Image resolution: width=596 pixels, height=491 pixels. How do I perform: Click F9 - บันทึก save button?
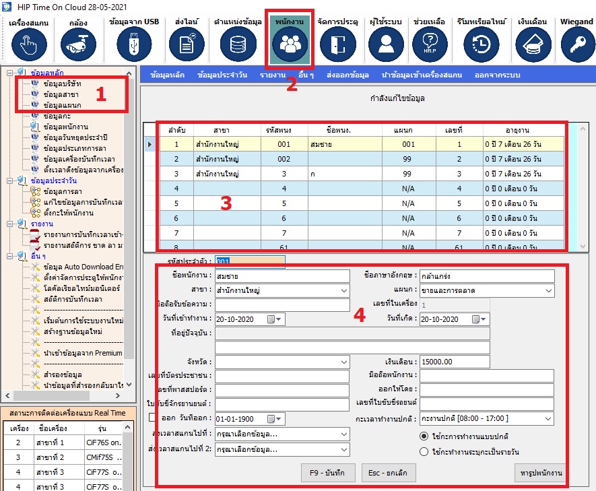328,473
